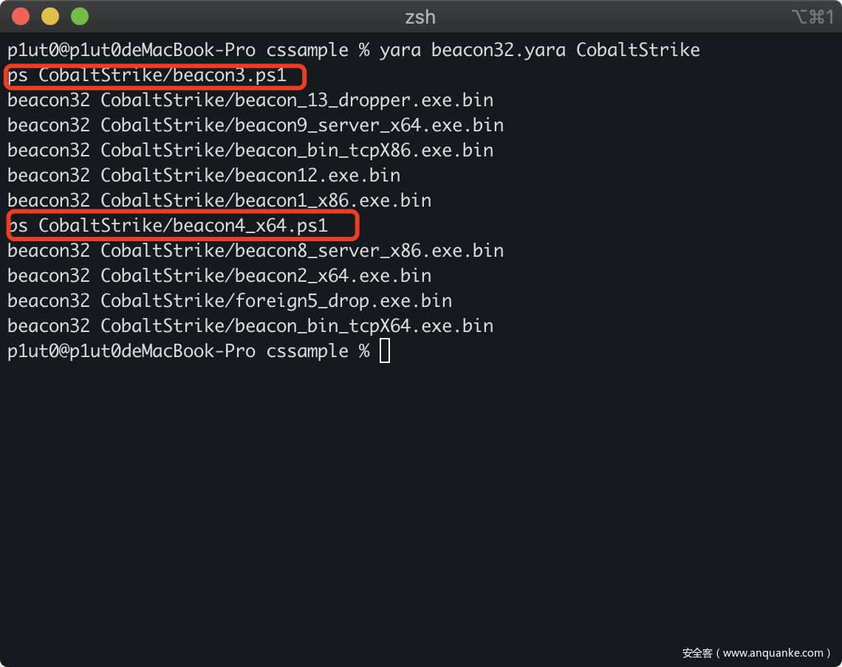The width and height of the screenshot is (842, 667).
Task: Click the zsh window title
Action: (420, 17)
